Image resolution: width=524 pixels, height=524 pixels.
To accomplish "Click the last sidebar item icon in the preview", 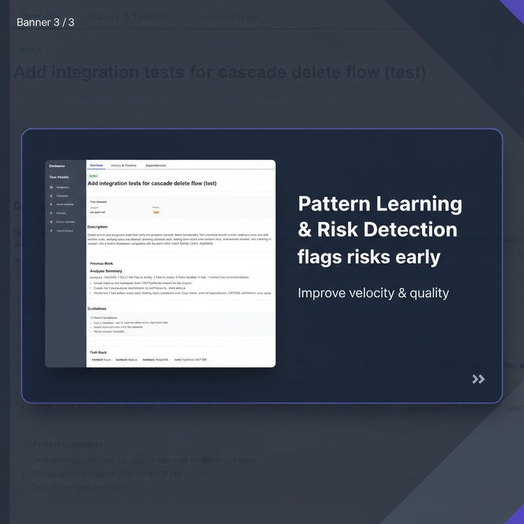I will pyautogui.click(x=51, y=230).
